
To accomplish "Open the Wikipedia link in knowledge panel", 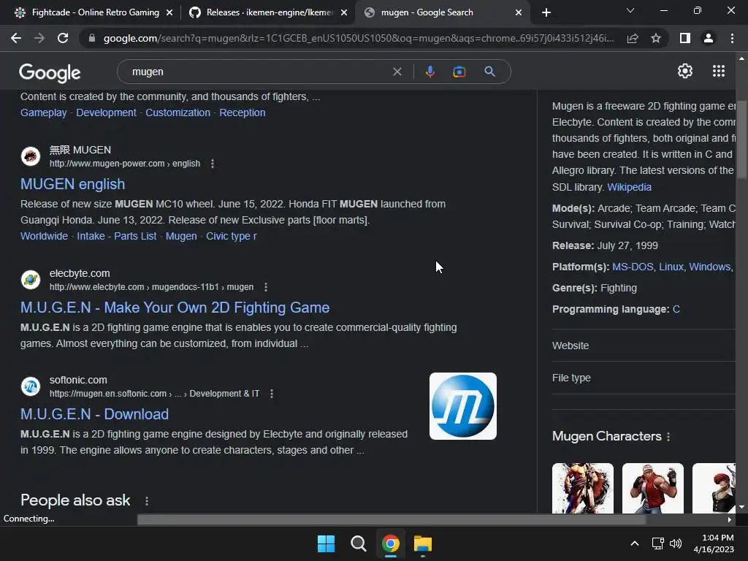I will [x=629, y=188].
